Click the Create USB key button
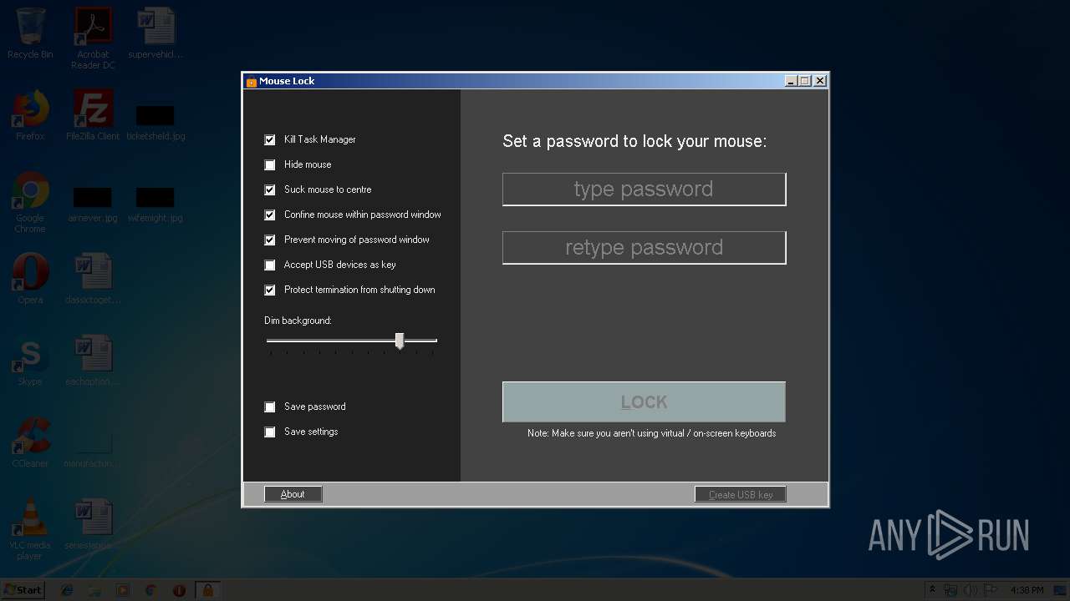Viewport: 1070px width, 601px height. (741, 494)
